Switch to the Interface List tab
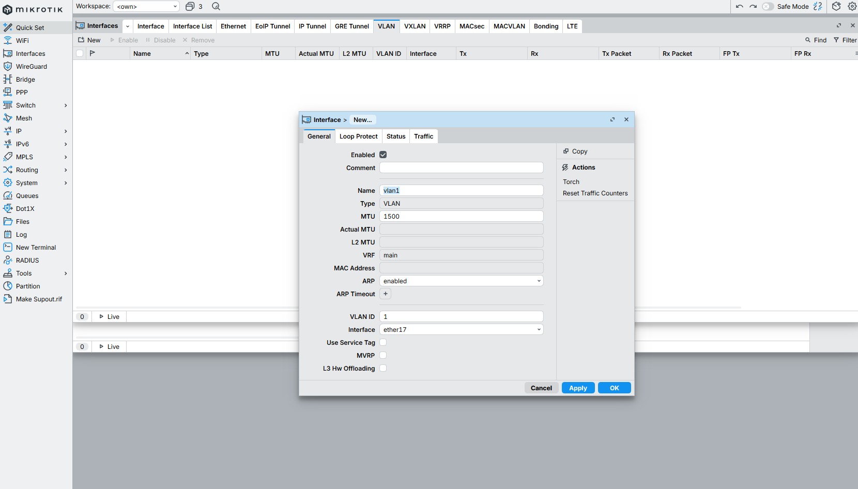This screenshot has width=858, height=489. pos(192,26)
